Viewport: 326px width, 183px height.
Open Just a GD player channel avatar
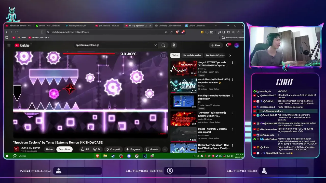coord(17,149)
